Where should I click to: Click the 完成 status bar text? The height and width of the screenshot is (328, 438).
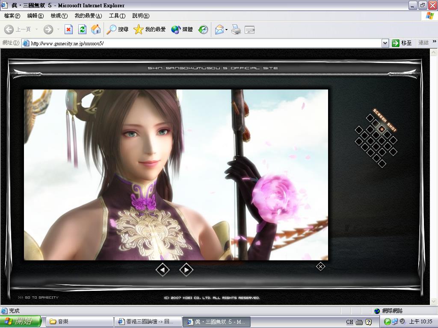(14, 311)
